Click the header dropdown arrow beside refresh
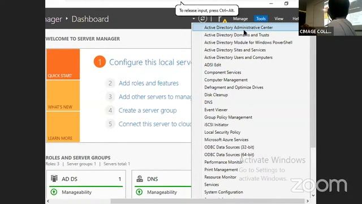362x204 pixels. point(193,19)
